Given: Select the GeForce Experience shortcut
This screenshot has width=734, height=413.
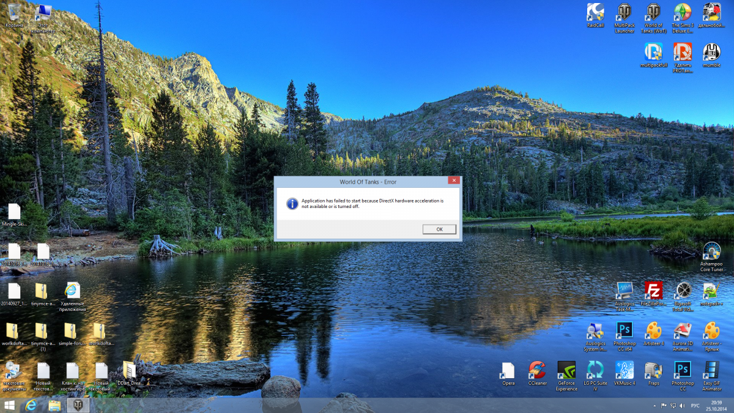Looking at the screenshot, I should pos(566,376).
